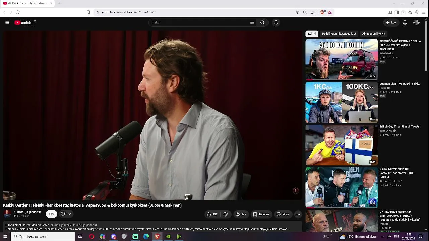The height and width of the screenshot is (241, 429).
Task: Open the Windows Start menu
Action: [x=5, y=237]
